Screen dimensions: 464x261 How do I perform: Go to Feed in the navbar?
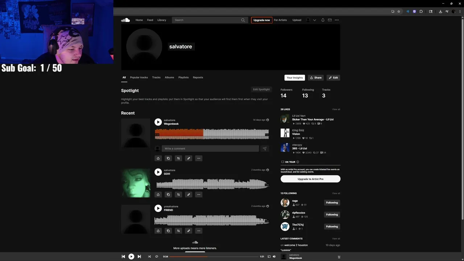tap(150, 20)
